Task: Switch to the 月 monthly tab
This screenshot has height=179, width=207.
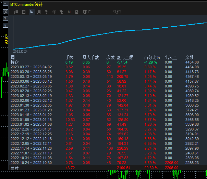Action: [39, 12]
